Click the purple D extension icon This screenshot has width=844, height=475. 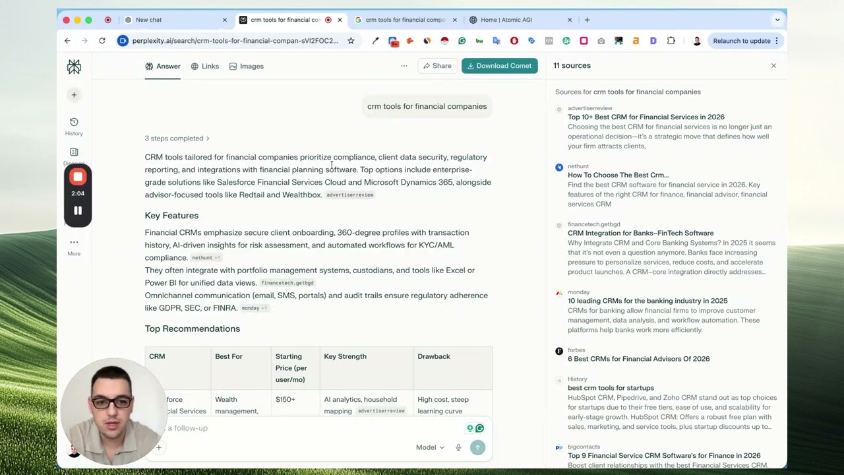(653, 41)
